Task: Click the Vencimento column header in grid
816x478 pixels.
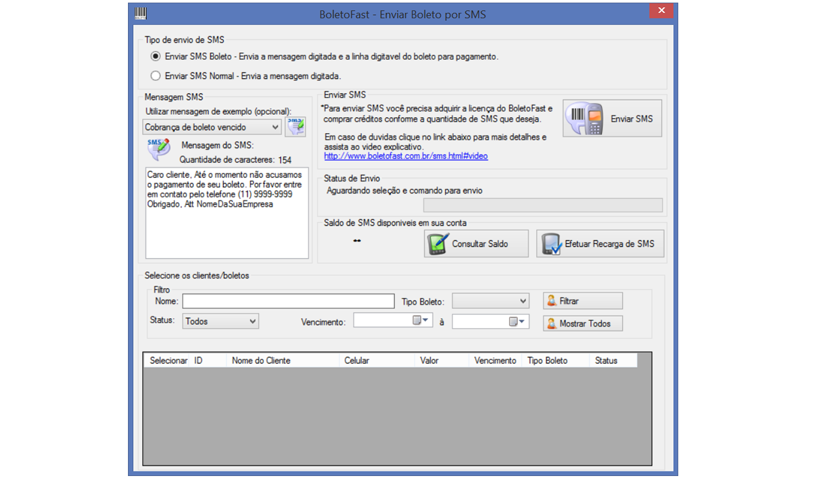Action: pos(495,361)
